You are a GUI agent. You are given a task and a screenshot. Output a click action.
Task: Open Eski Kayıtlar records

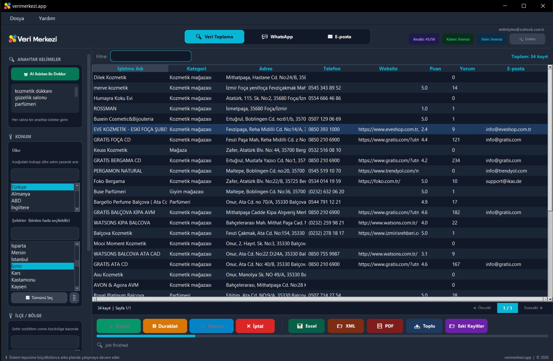point(466,326)
